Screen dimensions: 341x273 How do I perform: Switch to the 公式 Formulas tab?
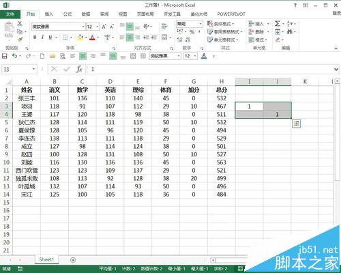68,14
